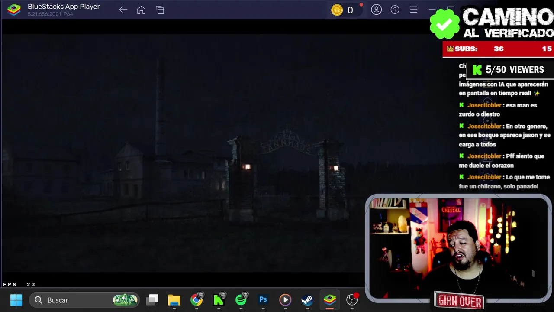Image resolution: width=554 pixels, height=312 pixels.
Task: Click the gold coin icon
Action: [x=337, y=10]
